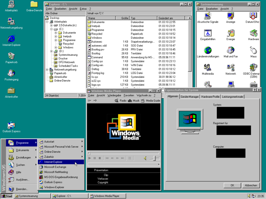The width and height of the screenshot is (266, 199).
Task: Open the ODBC-Datenquellen icon
Action: 252,71
